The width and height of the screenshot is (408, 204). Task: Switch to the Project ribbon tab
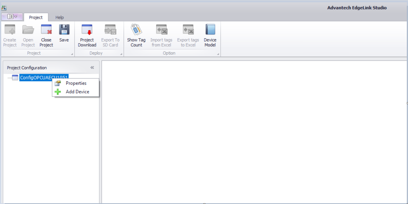pyautogui.click(x=35, y=18)
